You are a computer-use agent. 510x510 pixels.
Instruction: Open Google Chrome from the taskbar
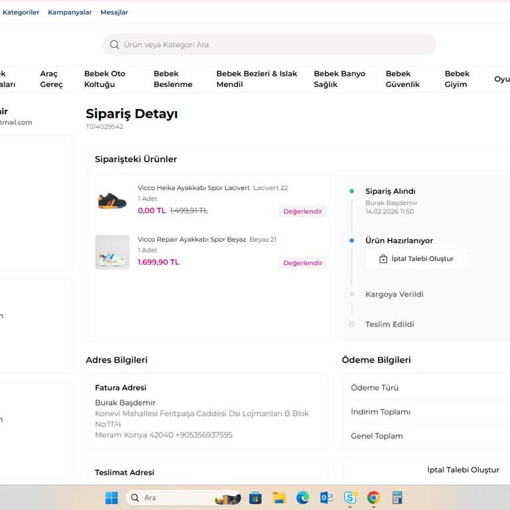click(374, 497)
